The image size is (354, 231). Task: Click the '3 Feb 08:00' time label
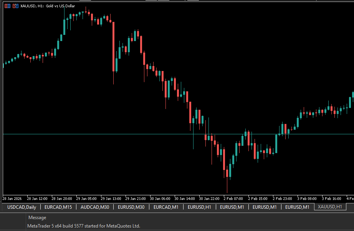click(x=307, y=198)
